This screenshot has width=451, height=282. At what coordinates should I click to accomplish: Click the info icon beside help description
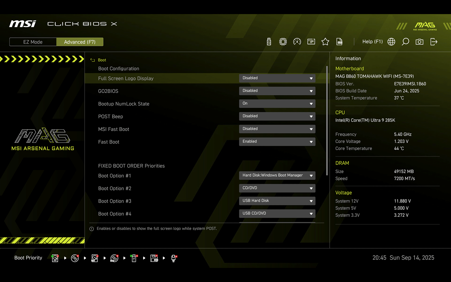[x=92, y=229]
